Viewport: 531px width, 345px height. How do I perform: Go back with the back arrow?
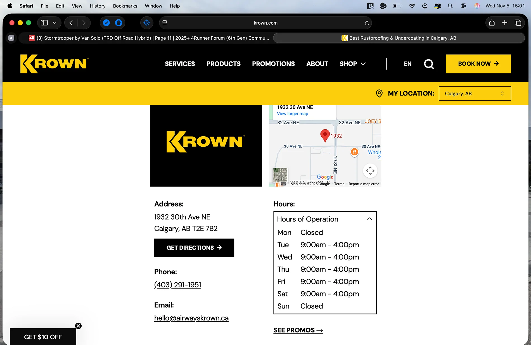(71, 23)
